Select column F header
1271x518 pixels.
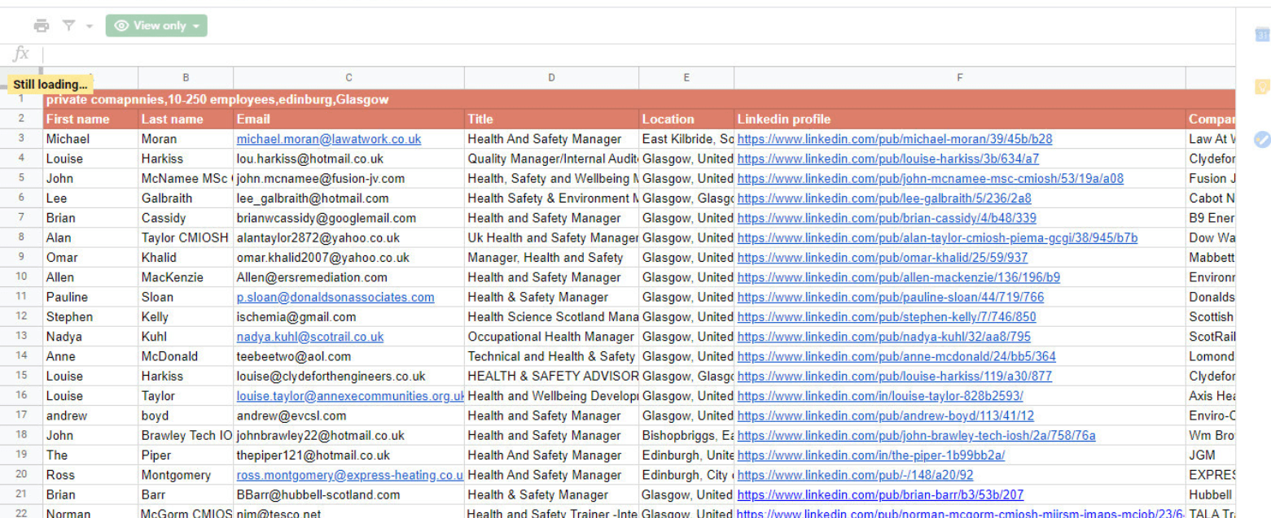[x=959, y=78]
